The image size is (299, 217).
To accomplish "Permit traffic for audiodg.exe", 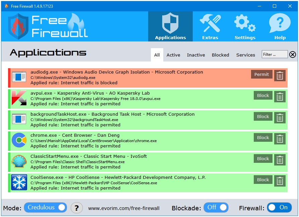I will tap(261, 74).
